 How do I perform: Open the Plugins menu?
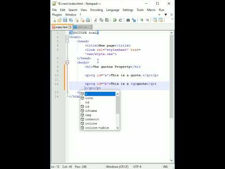(x=57, y=15)
